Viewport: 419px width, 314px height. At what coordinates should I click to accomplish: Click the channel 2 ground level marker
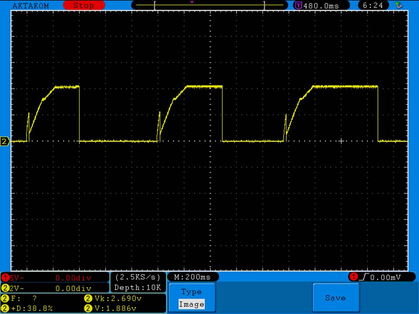(x=5, y=141)
